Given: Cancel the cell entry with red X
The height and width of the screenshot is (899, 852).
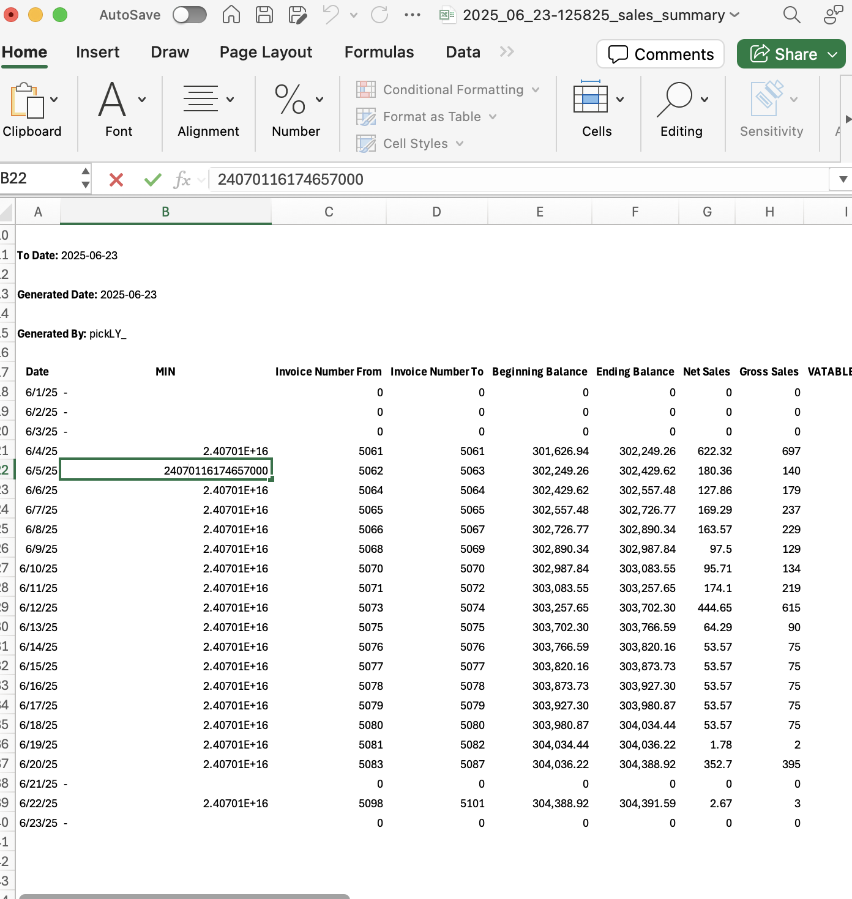Looking at the screenshot, I should tap(116, 179).
